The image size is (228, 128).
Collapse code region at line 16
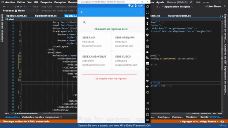click(20, 32)
